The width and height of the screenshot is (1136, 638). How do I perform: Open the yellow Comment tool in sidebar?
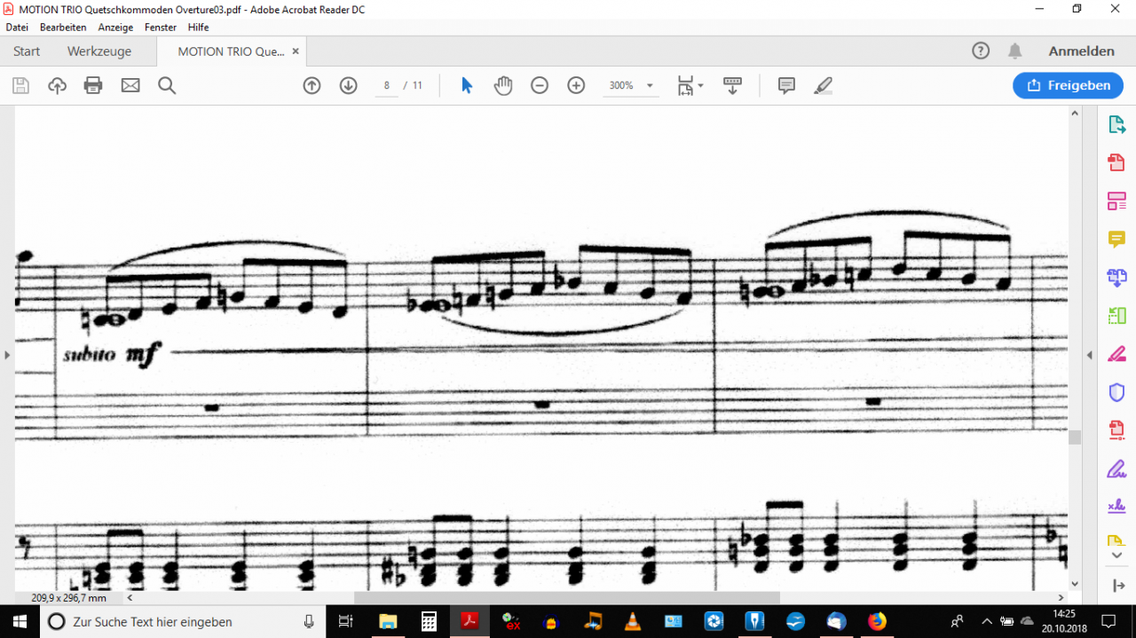point(1116,239)
